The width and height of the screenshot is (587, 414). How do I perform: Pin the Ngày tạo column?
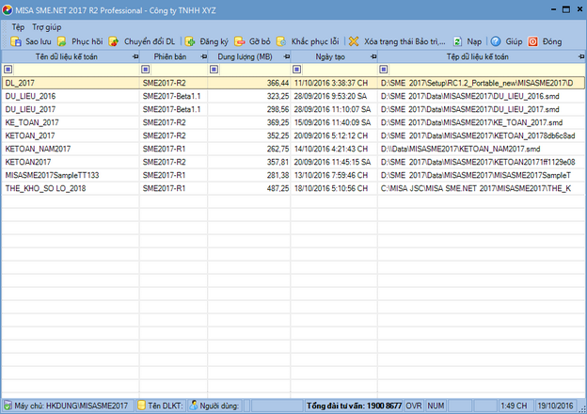(373, 56)
